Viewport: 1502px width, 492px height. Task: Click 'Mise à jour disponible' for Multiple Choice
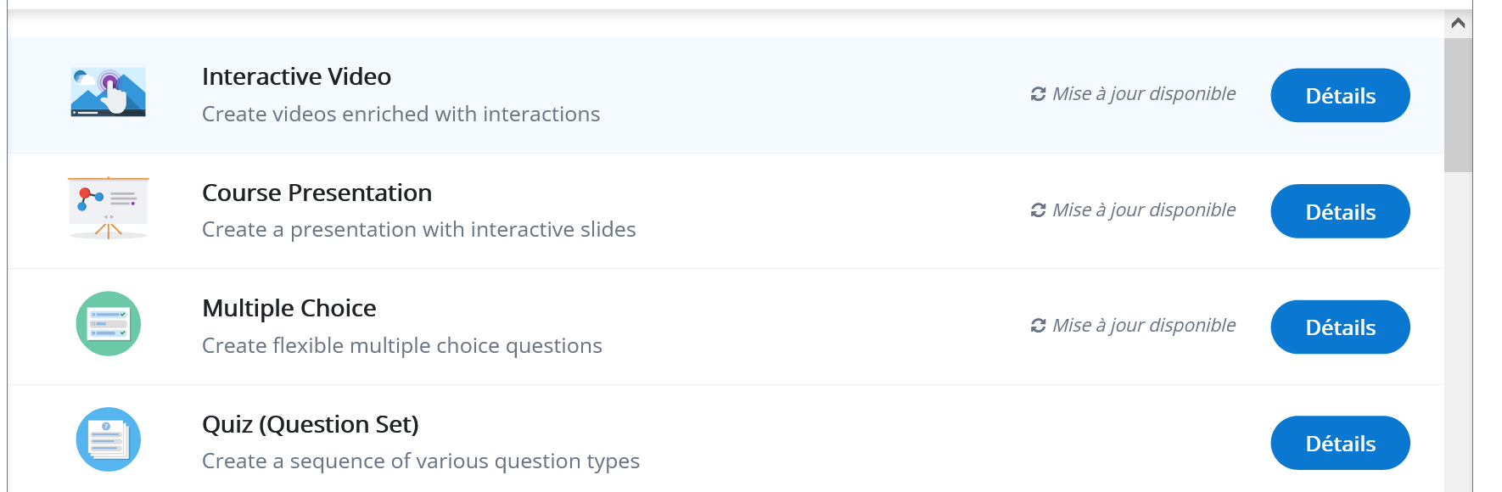pyautogui.click(x=1144, y=325)
